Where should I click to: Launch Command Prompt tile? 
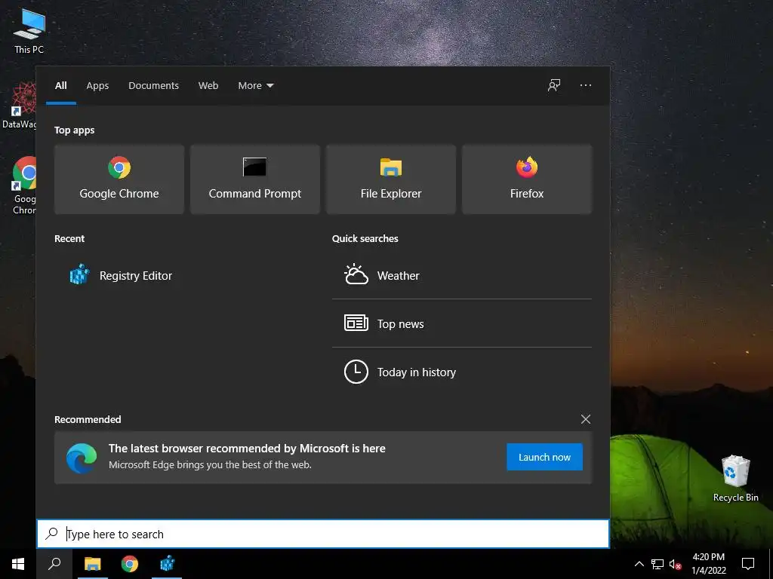point(255,179)
